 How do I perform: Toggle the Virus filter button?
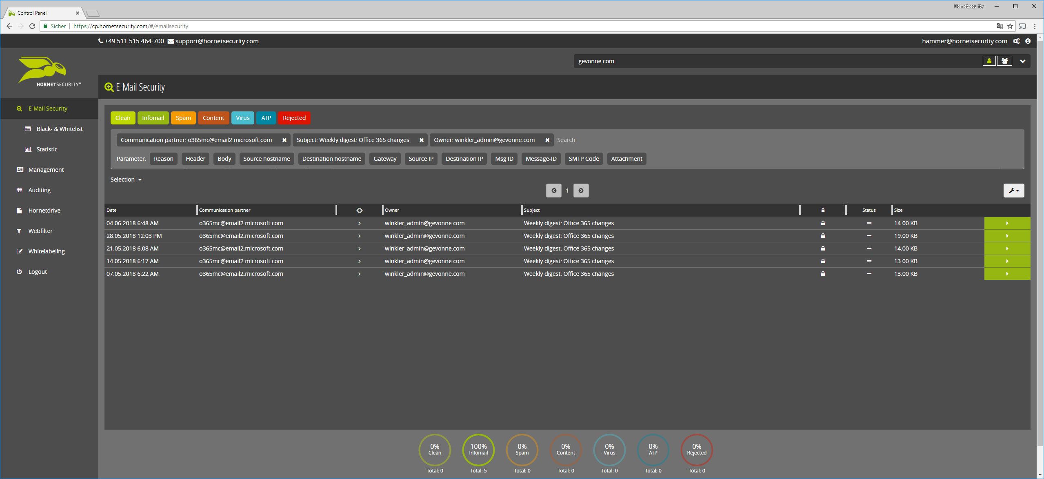pos(242,118)
